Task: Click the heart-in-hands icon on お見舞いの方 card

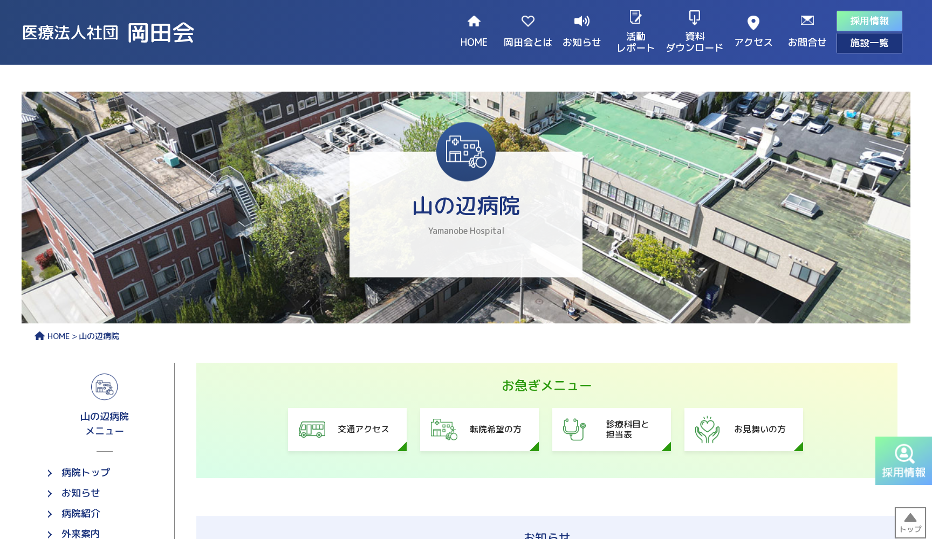Action: tap(707, 430)
